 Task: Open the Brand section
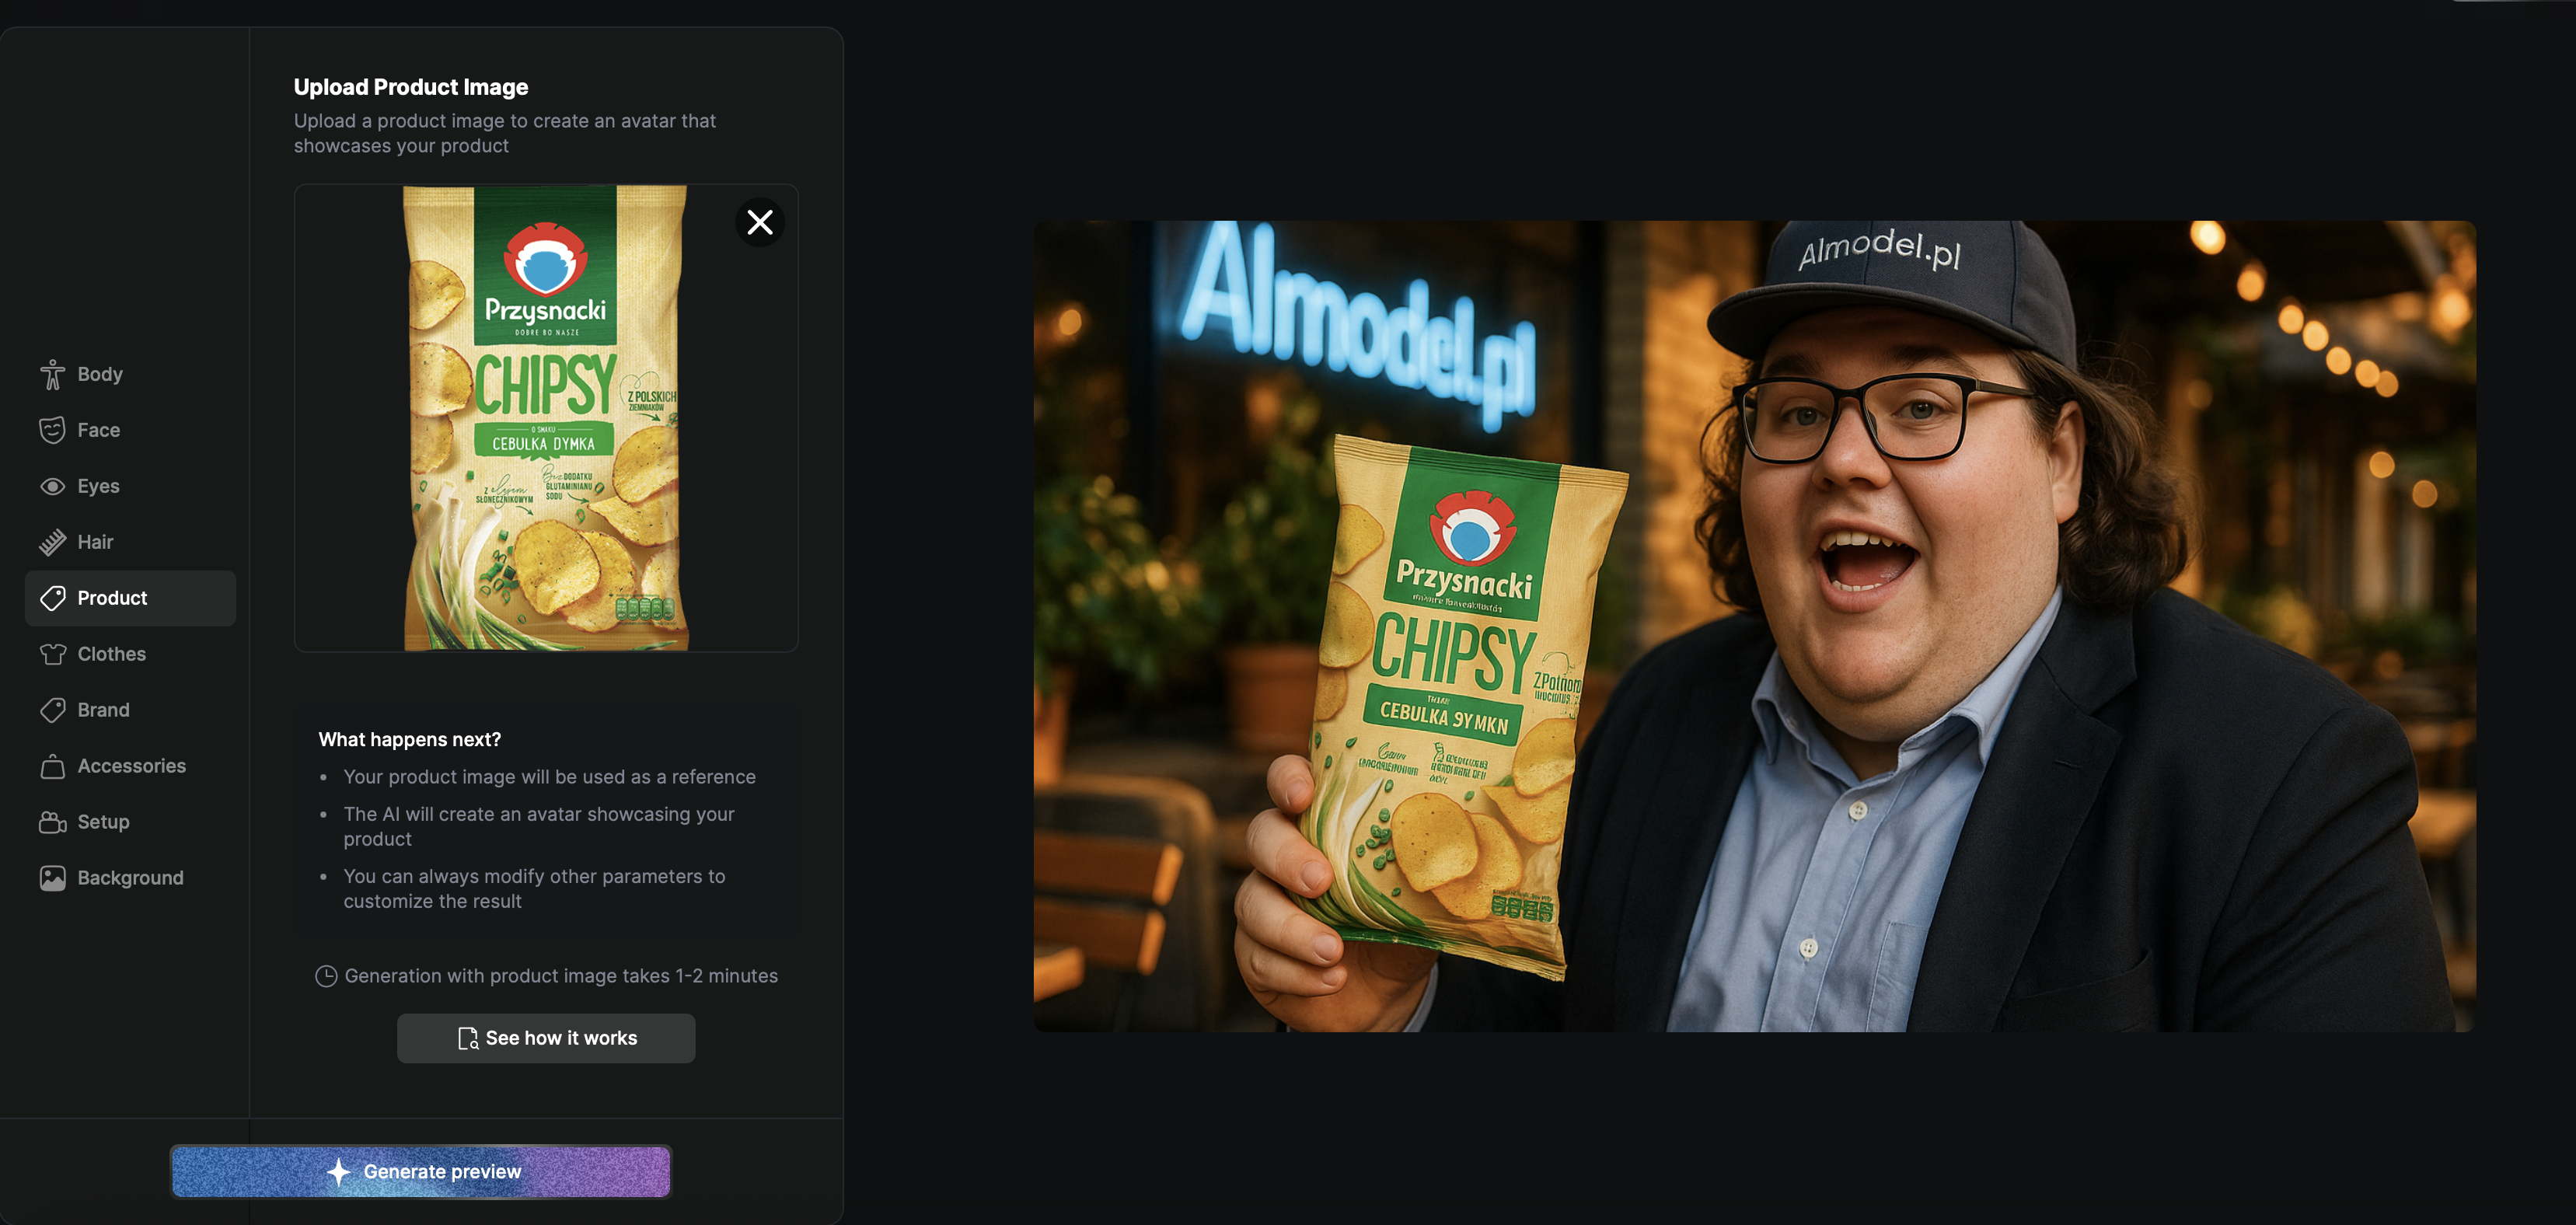130,710
